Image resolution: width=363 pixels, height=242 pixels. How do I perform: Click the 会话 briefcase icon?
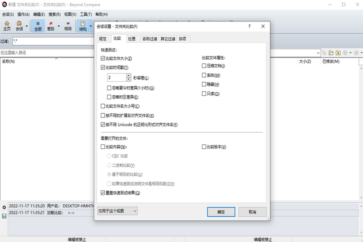coord(19,26)
